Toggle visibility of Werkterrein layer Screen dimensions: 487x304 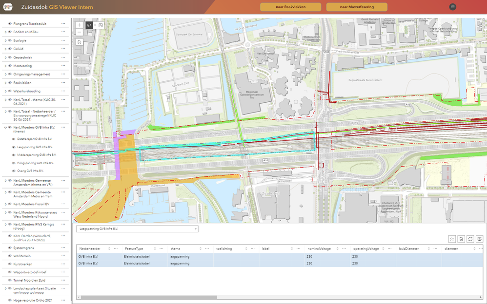(10, 256)
